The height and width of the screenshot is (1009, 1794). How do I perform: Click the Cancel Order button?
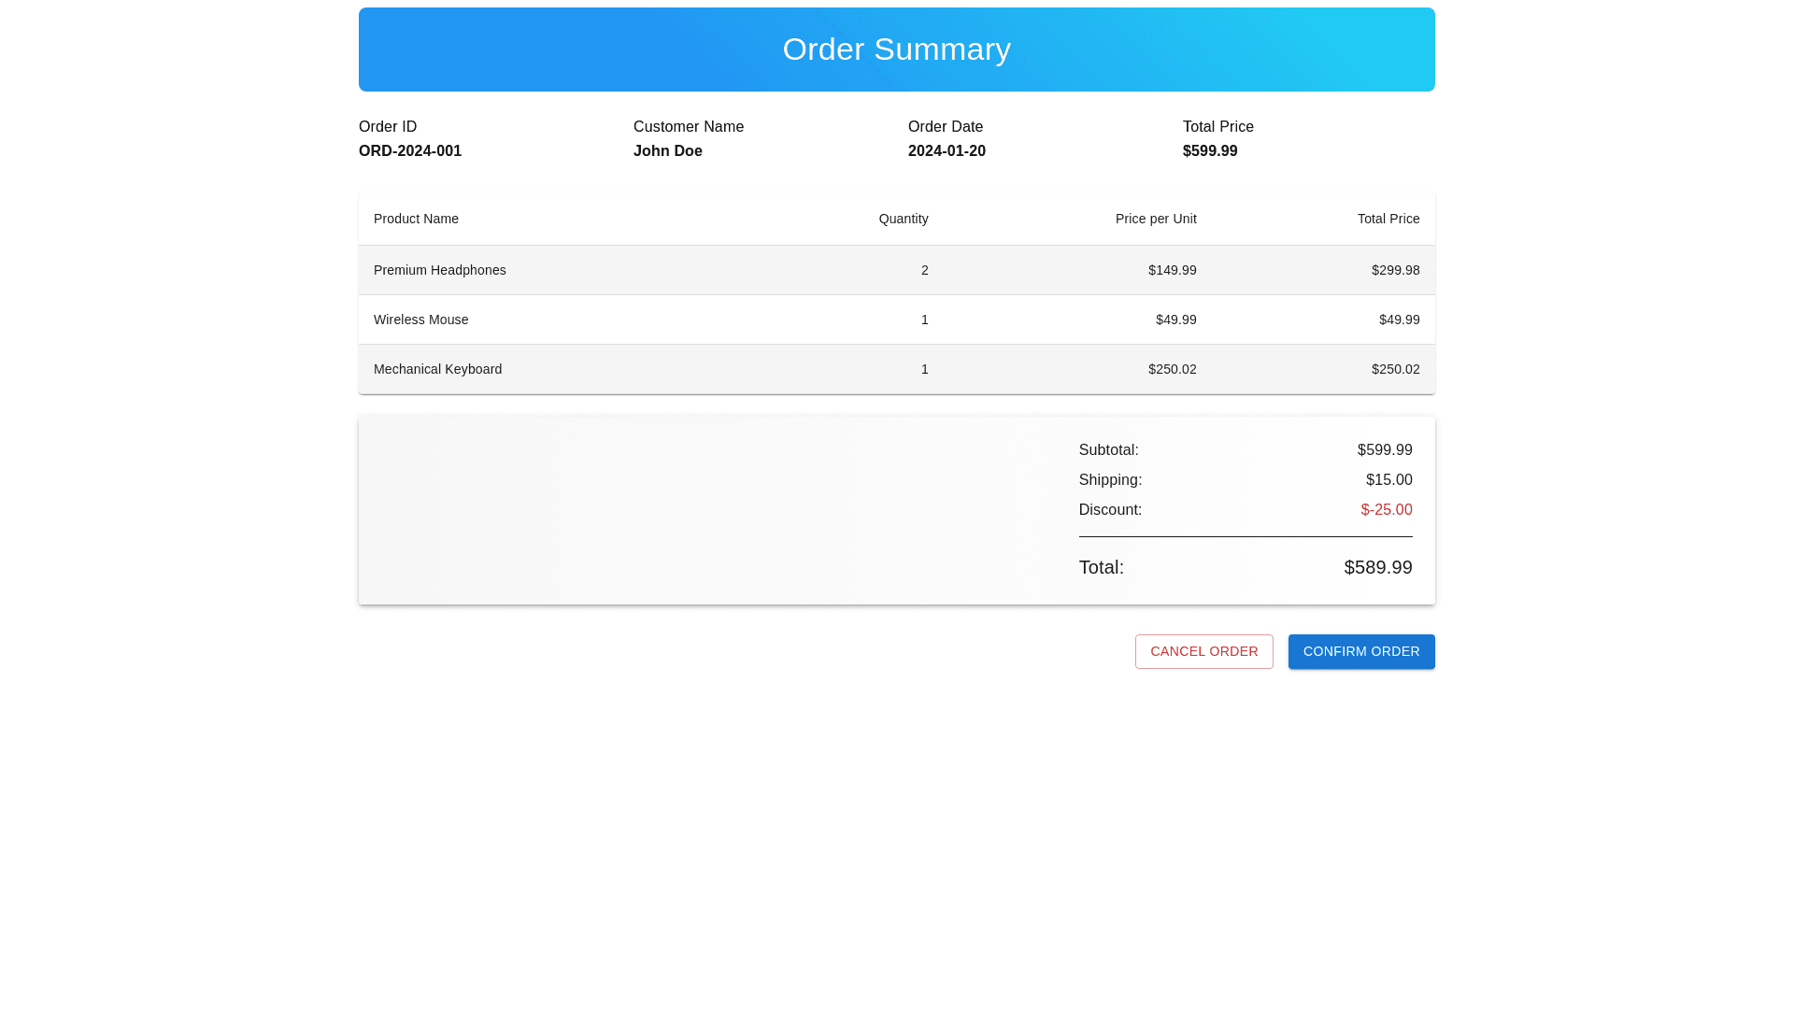pyautogui.click(x=1203, y=651)
